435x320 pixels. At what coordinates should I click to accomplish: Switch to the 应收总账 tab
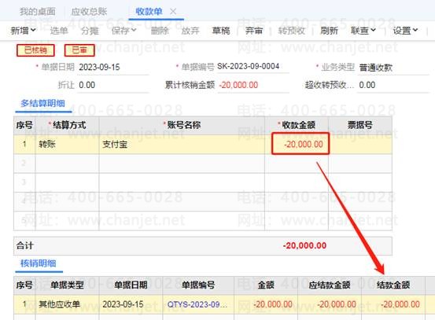click(x=89, y=12)
